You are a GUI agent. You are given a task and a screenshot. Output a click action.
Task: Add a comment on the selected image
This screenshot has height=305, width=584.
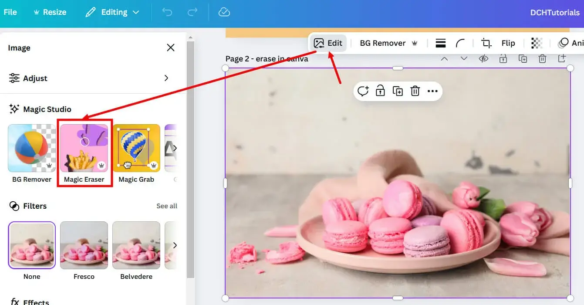(x=363, y=91)
